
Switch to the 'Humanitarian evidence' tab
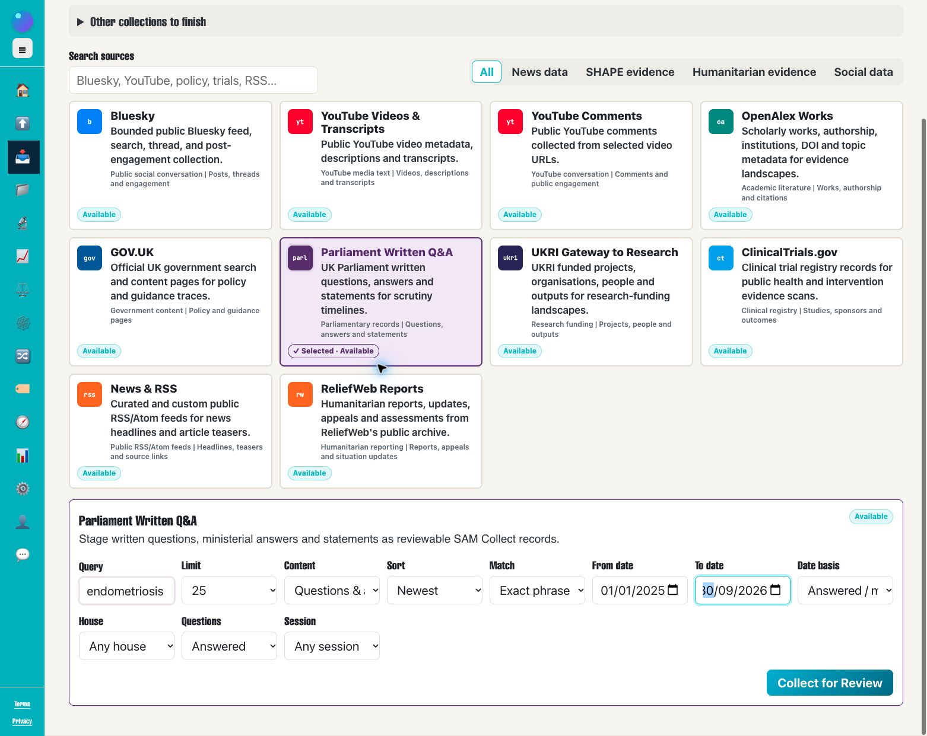(x=754, y=72)
